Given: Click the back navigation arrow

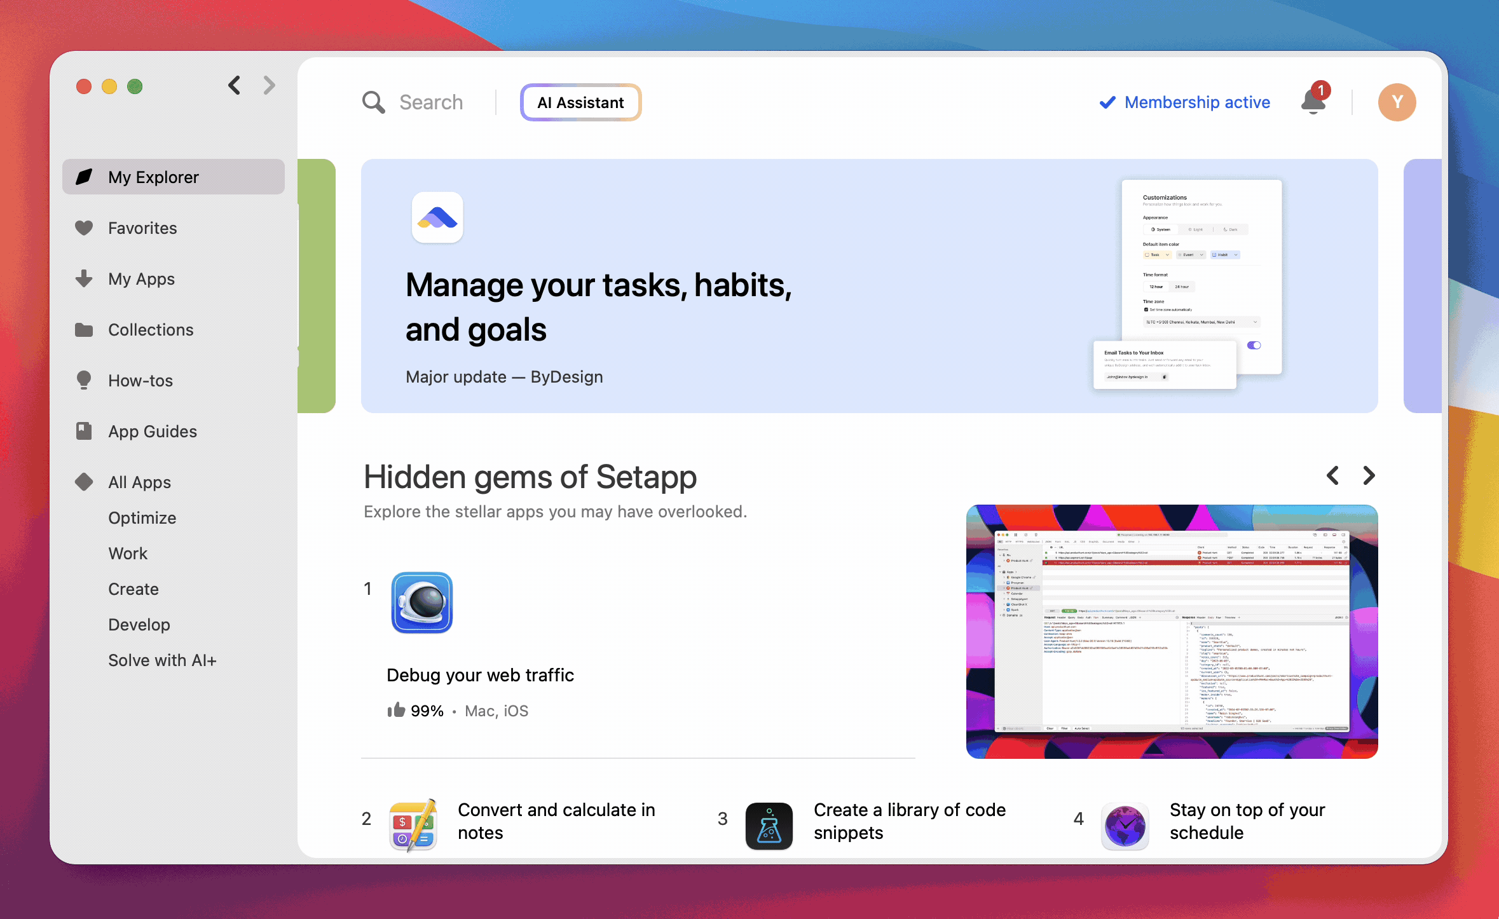Looking at the screenshot, I should pos(234,85).
